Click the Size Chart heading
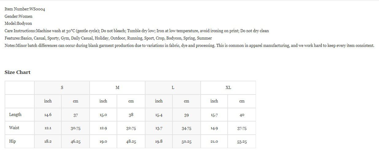379x158 pixels. (17, 72)
